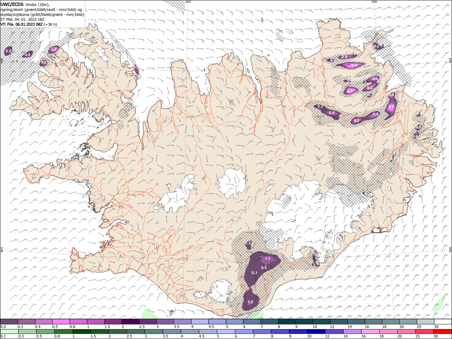Click the 0.9 snowfall value on the map

(x=354, y=65)
